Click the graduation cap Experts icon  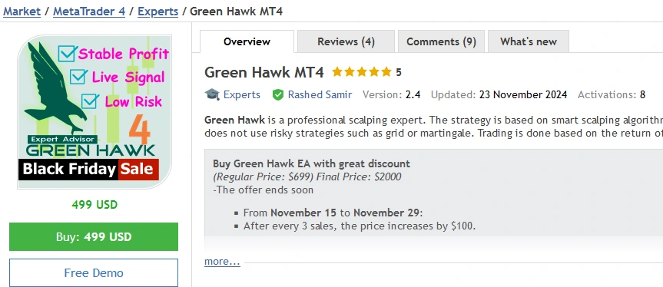(x=212, y=94)
